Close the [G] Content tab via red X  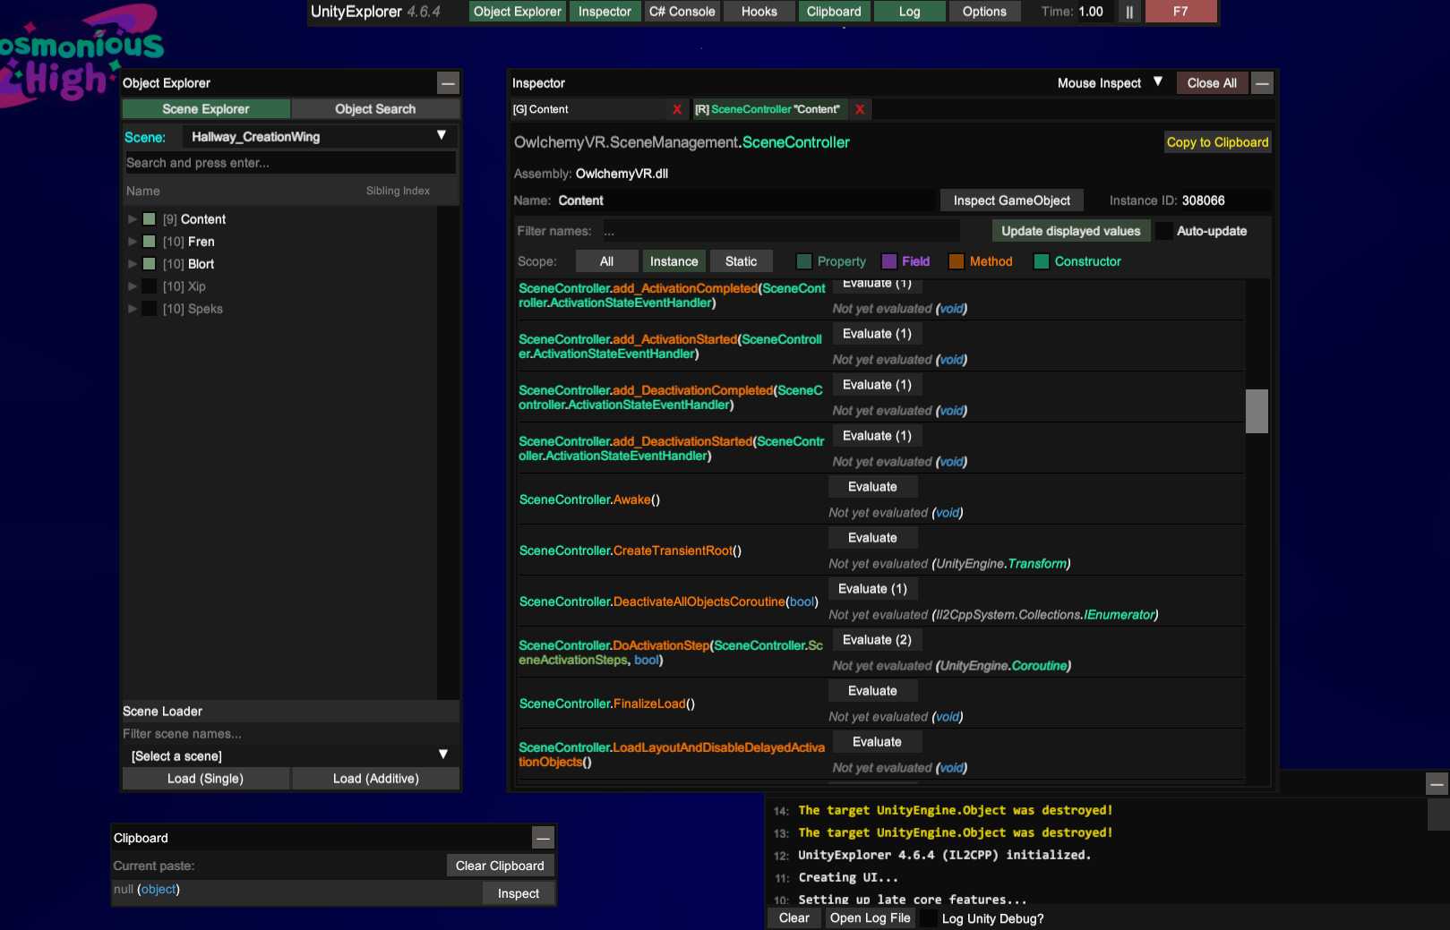678,109
